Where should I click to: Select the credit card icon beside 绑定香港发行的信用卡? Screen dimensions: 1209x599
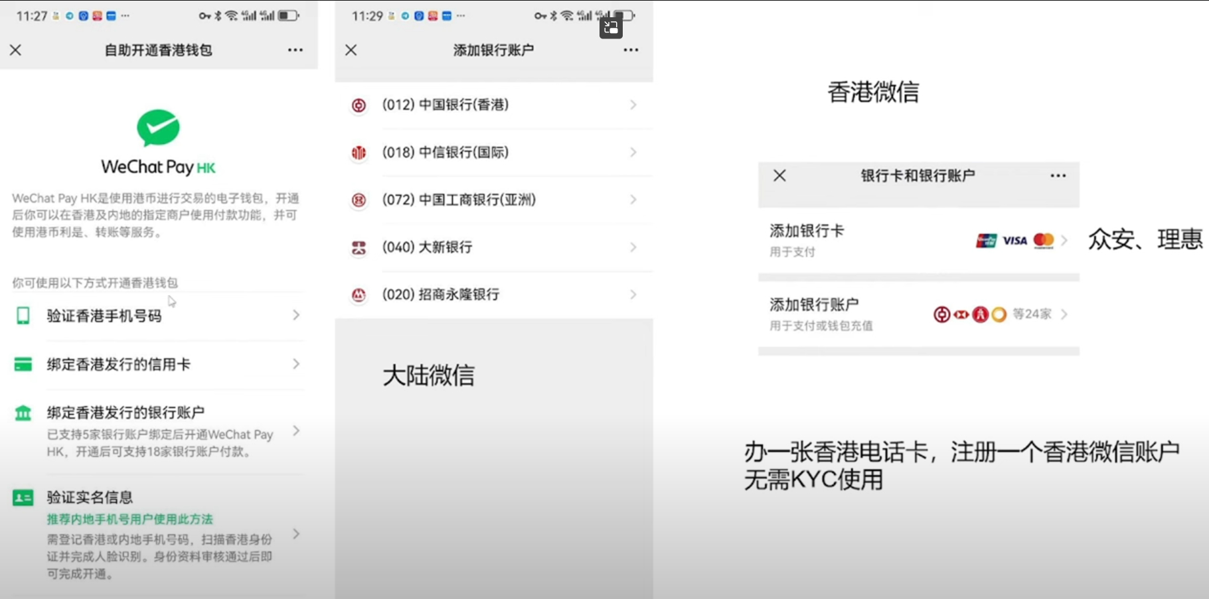click(23, 364)
